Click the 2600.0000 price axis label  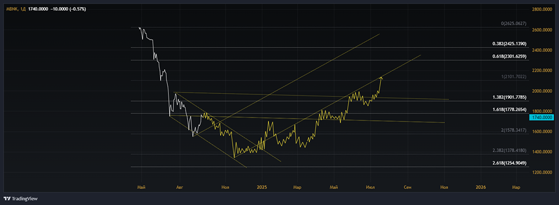click(x=542, y=30)
